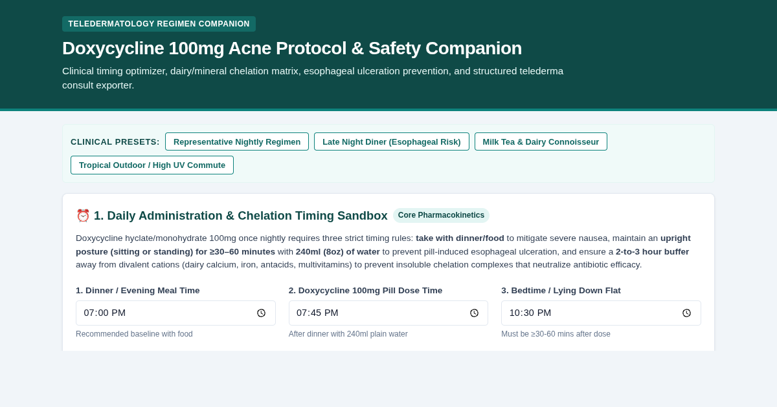Click the bold '2-to-3 hour buffer' text

tap(652, 251)
